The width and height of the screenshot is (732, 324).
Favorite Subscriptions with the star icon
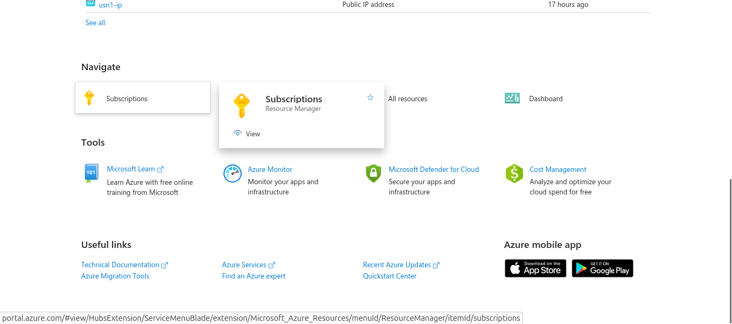pyautogui.click(x=370, y=97)
